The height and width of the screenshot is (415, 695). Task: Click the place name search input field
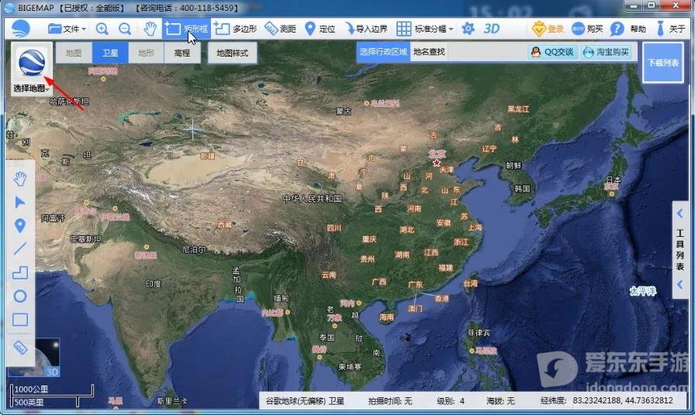coord(486,52)
